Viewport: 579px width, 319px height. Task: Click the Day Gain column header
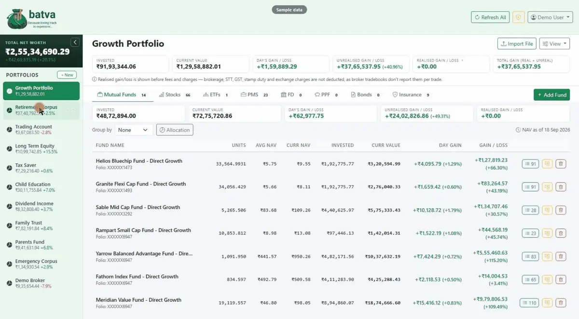(450, 145)
